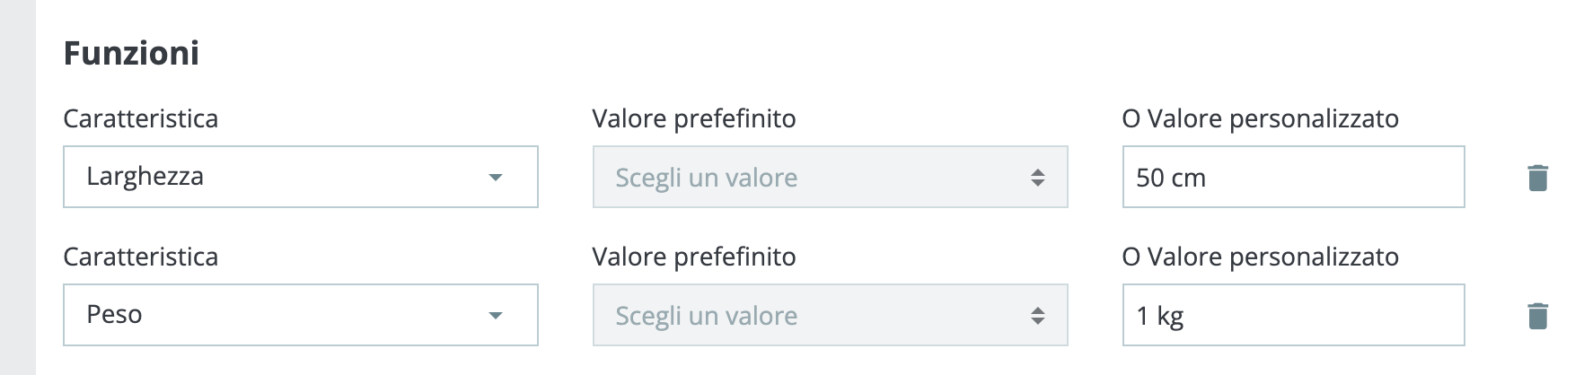Open the Larghezza feature dropdown
The width and height of the screenshot is (1584, 375).
click(x=300, y=177)
